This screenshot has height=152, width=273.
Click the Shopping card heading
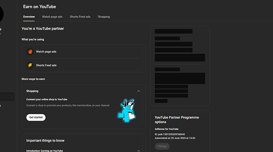[x=32, y=91]
